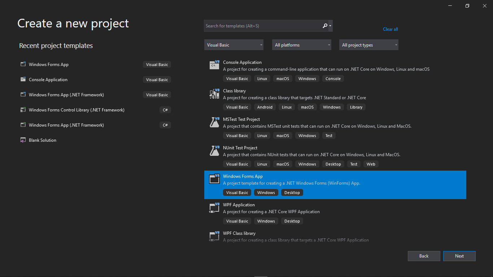
Task: Click the Clear all link
Action: pyautogui.click(x=391, y=29)
